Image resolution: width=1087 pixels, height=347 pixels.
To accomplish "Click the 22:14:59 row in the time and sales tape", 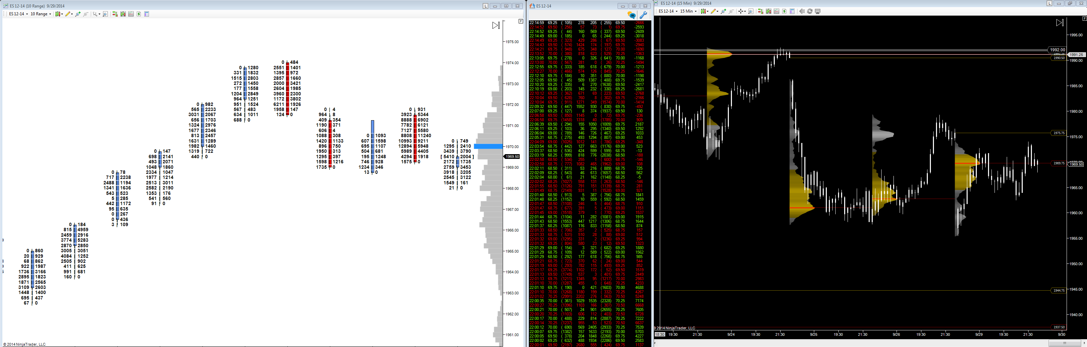I will (589, 23).
